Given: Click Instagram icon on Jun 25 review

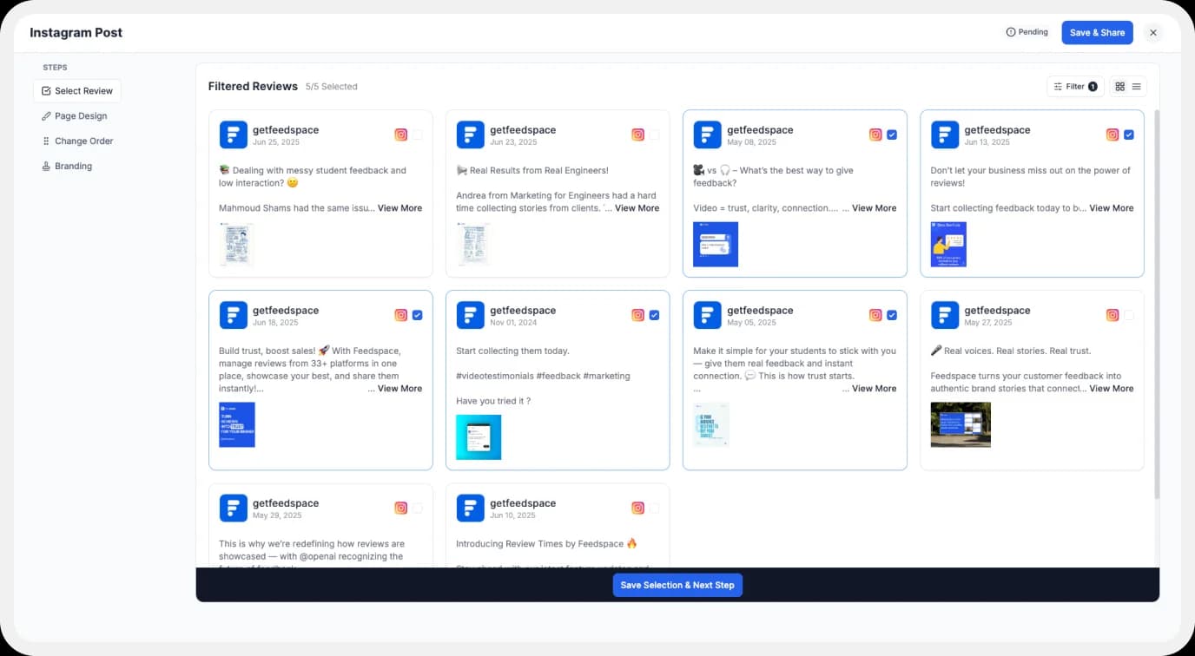Looking at the screenshot, I should [x=401, y=134].
